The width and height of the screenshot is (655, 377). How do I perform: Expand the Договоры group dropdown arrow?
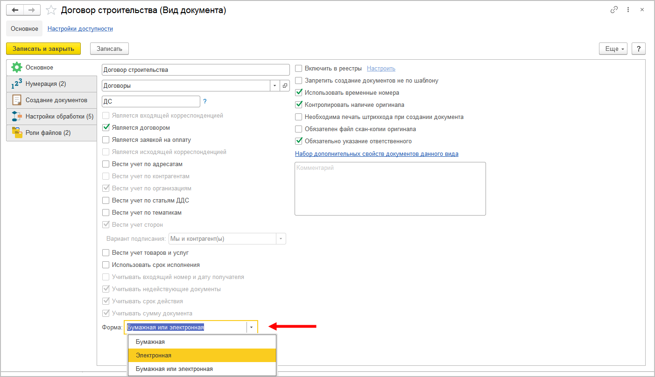[x=275, y=86]
